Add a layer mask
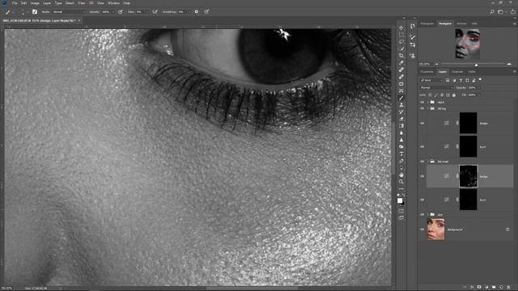 tap(479, 288)
